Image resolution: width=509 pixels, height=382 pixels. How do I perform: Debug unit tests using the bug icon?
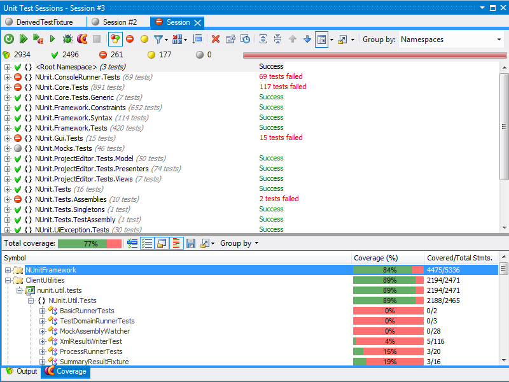coord(67,39)
